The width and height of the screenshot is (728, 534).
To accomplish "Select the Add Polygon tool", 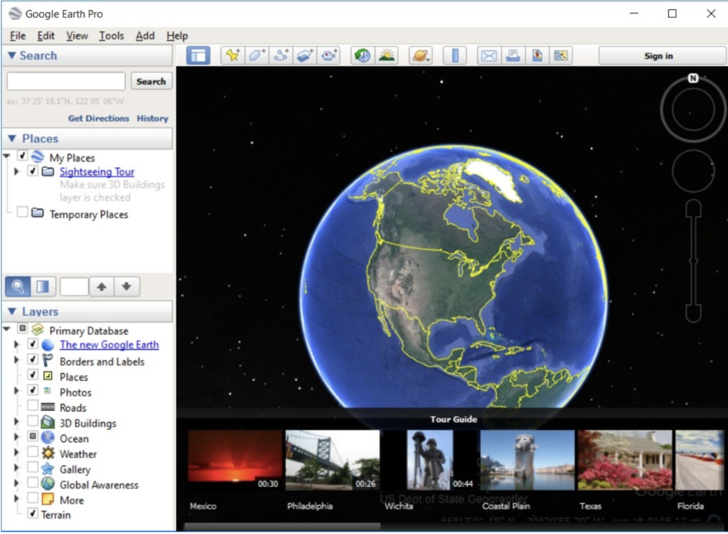I will pos(256,55).
